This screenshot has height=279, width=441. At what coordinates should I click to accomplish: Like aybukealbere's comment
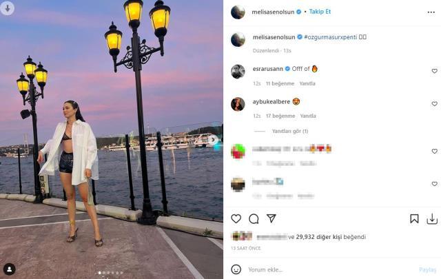click(x=434, y=104)
